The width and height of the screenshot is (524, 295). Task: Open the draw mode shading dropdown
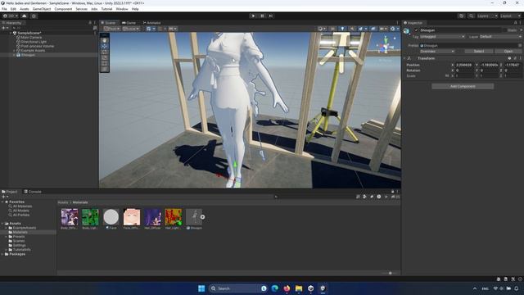322,29
